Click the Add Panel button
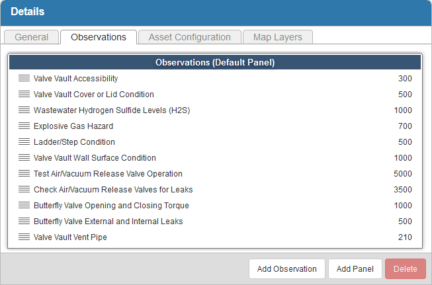 355,269
